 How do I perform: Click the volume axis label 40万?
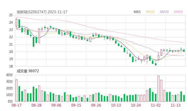click(x=9, y=75)
